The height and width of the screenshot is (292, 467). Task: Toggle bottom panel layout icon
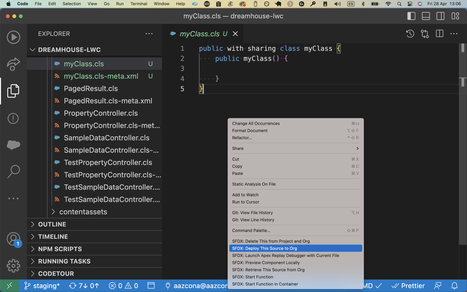[426, 16]
